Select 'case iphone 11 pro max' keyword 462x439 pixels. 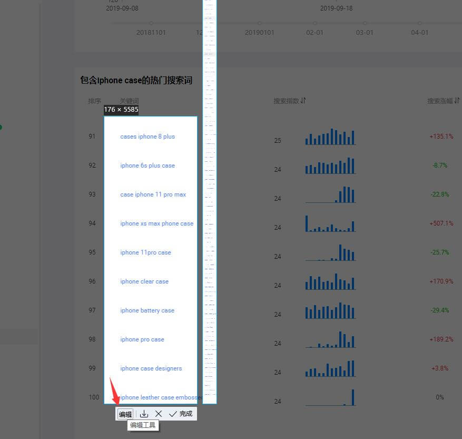pos(153,194)
